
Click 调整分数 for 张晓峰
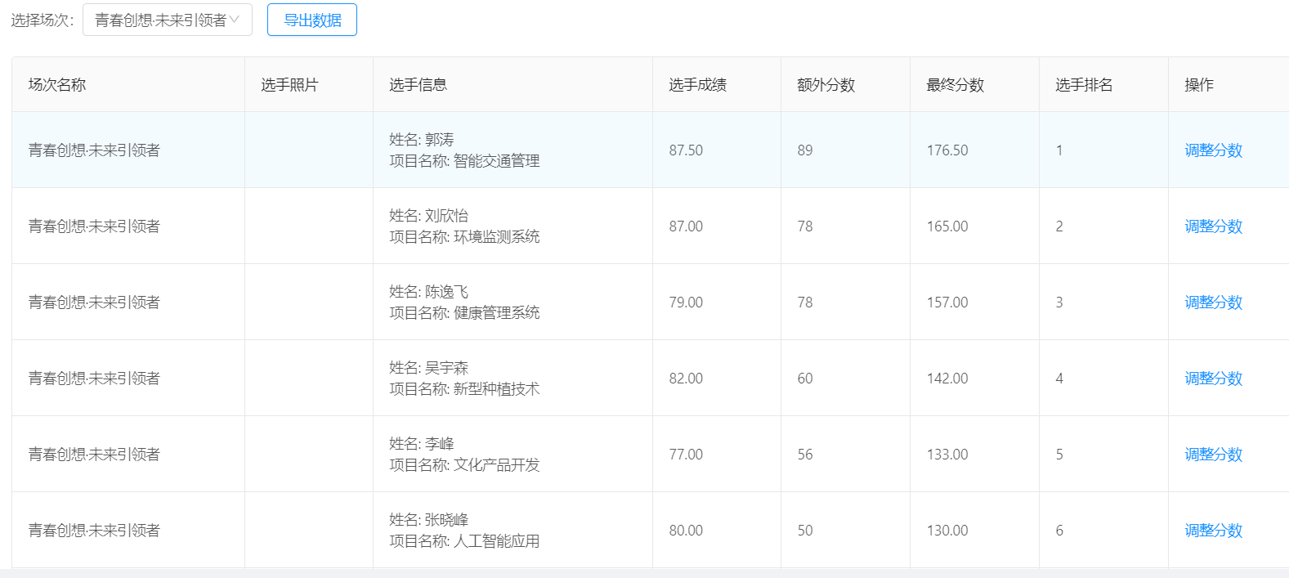click(x=1213, y=531)
